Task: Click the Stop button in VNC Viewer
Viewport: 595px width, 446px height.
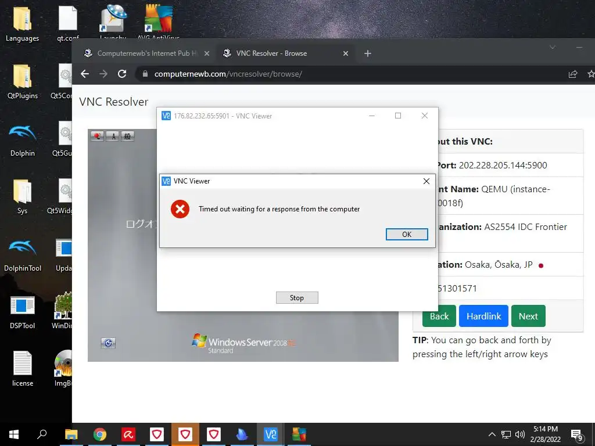Action: coord(297,298)
